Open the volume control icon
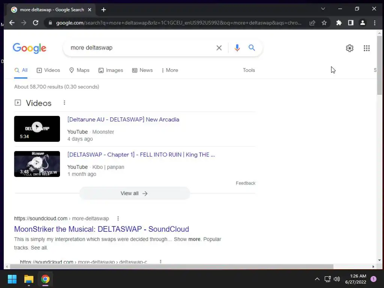Screen dimensions: 384x288 [337, 279]
